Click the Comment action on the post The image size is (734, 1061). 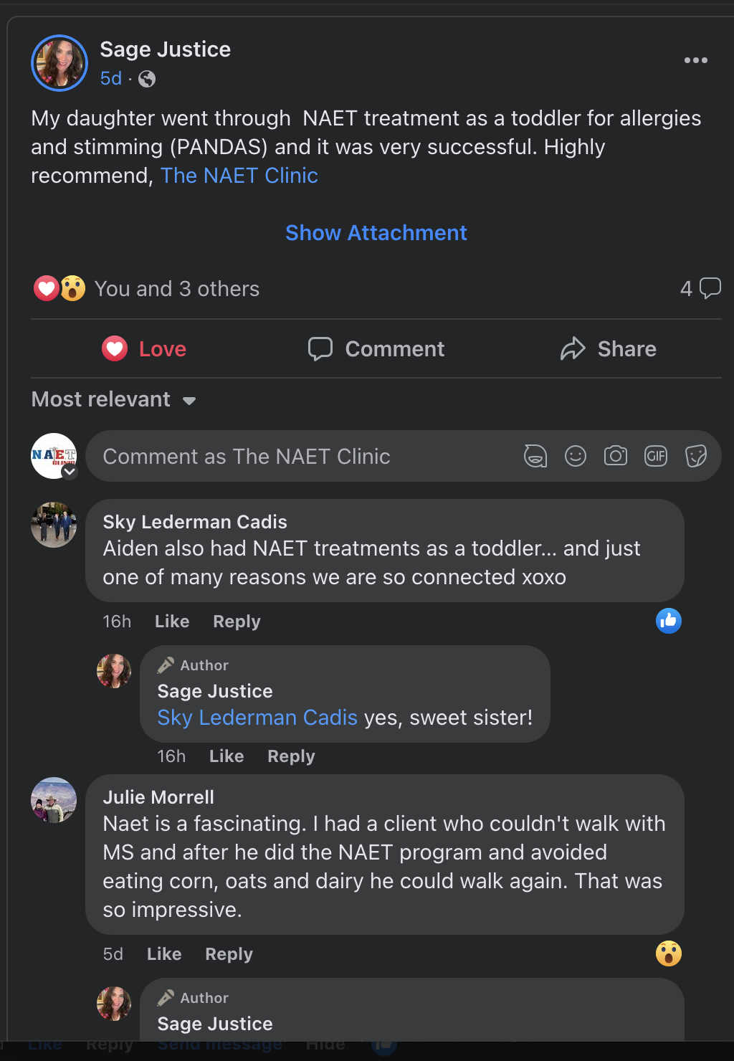(x=376, y=349)
